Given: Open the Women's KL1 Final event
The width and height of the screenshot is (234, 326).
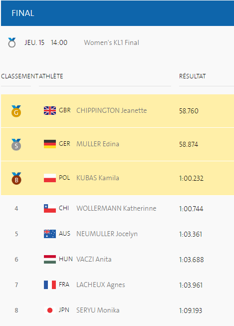Looking at the screenshot, I should [112, 42].
